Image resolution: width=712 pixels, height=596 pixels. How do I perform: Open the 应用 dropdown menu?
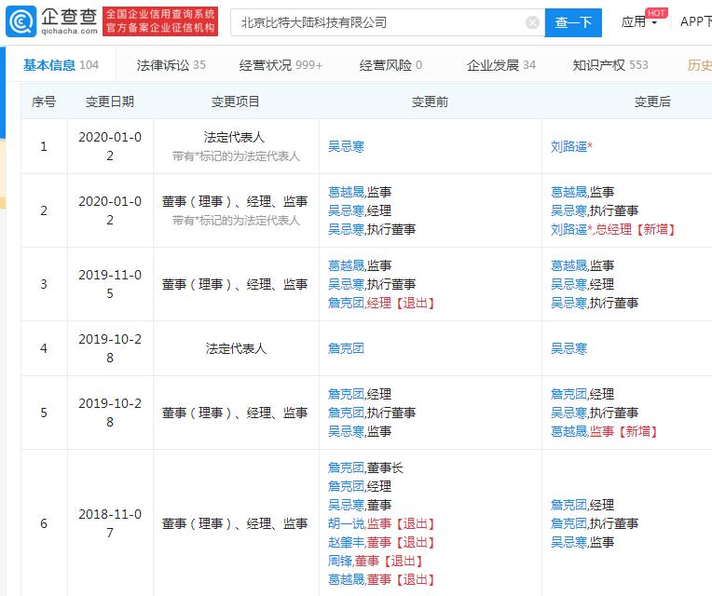(x=639, y=21)
